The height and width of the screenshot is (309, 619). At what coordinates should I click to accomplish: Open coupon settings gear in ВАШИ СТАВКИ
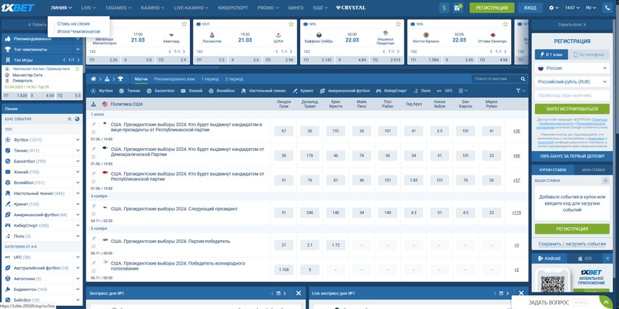605,181
